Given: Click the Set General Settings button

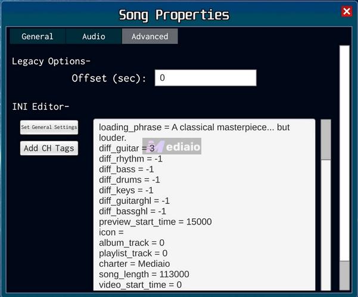Looking at the screenshot, I should pos(49,127).
